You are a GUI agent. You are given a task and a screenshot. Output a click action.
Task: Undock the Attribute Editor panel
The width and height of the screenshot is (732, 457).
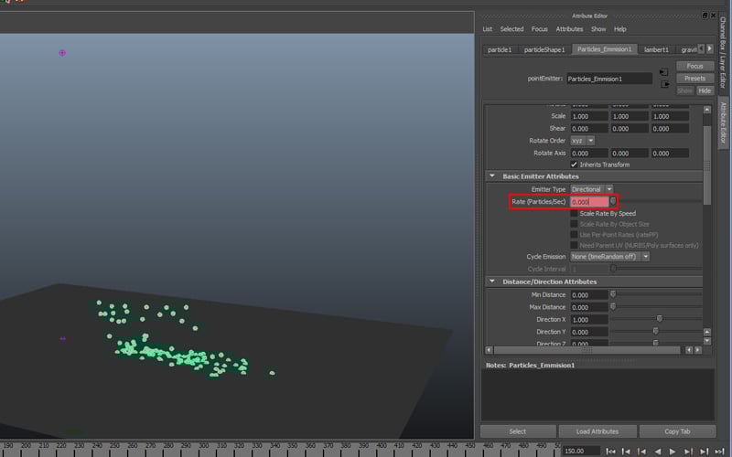[705, 16]
